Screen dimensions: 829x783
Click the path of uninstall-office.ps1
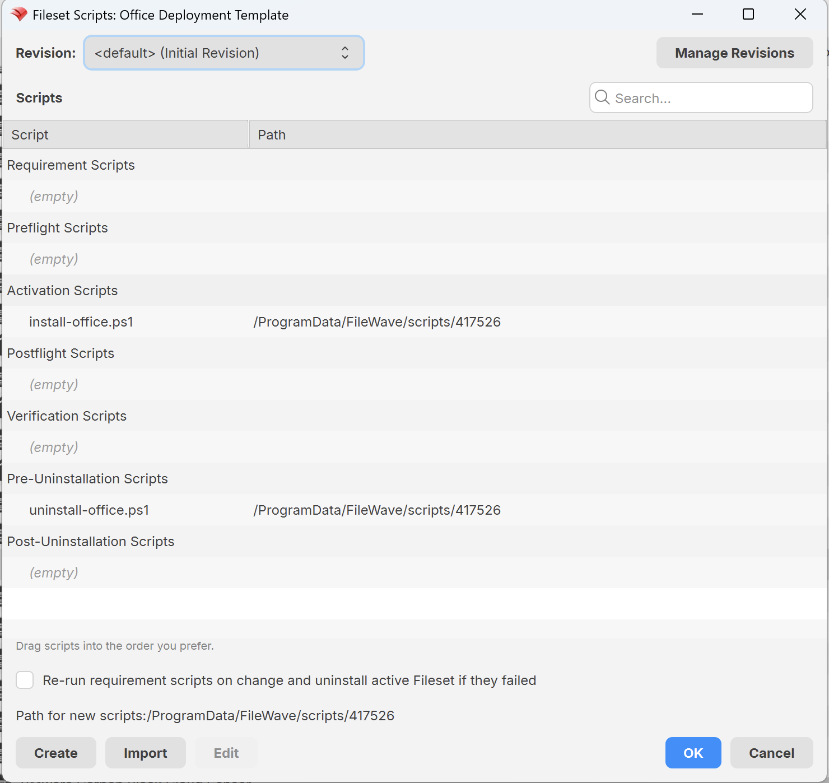(x=377, y=510)
